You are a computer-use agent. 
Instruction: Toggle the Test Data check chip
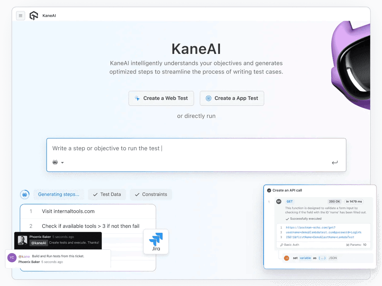tap(107, 194)
